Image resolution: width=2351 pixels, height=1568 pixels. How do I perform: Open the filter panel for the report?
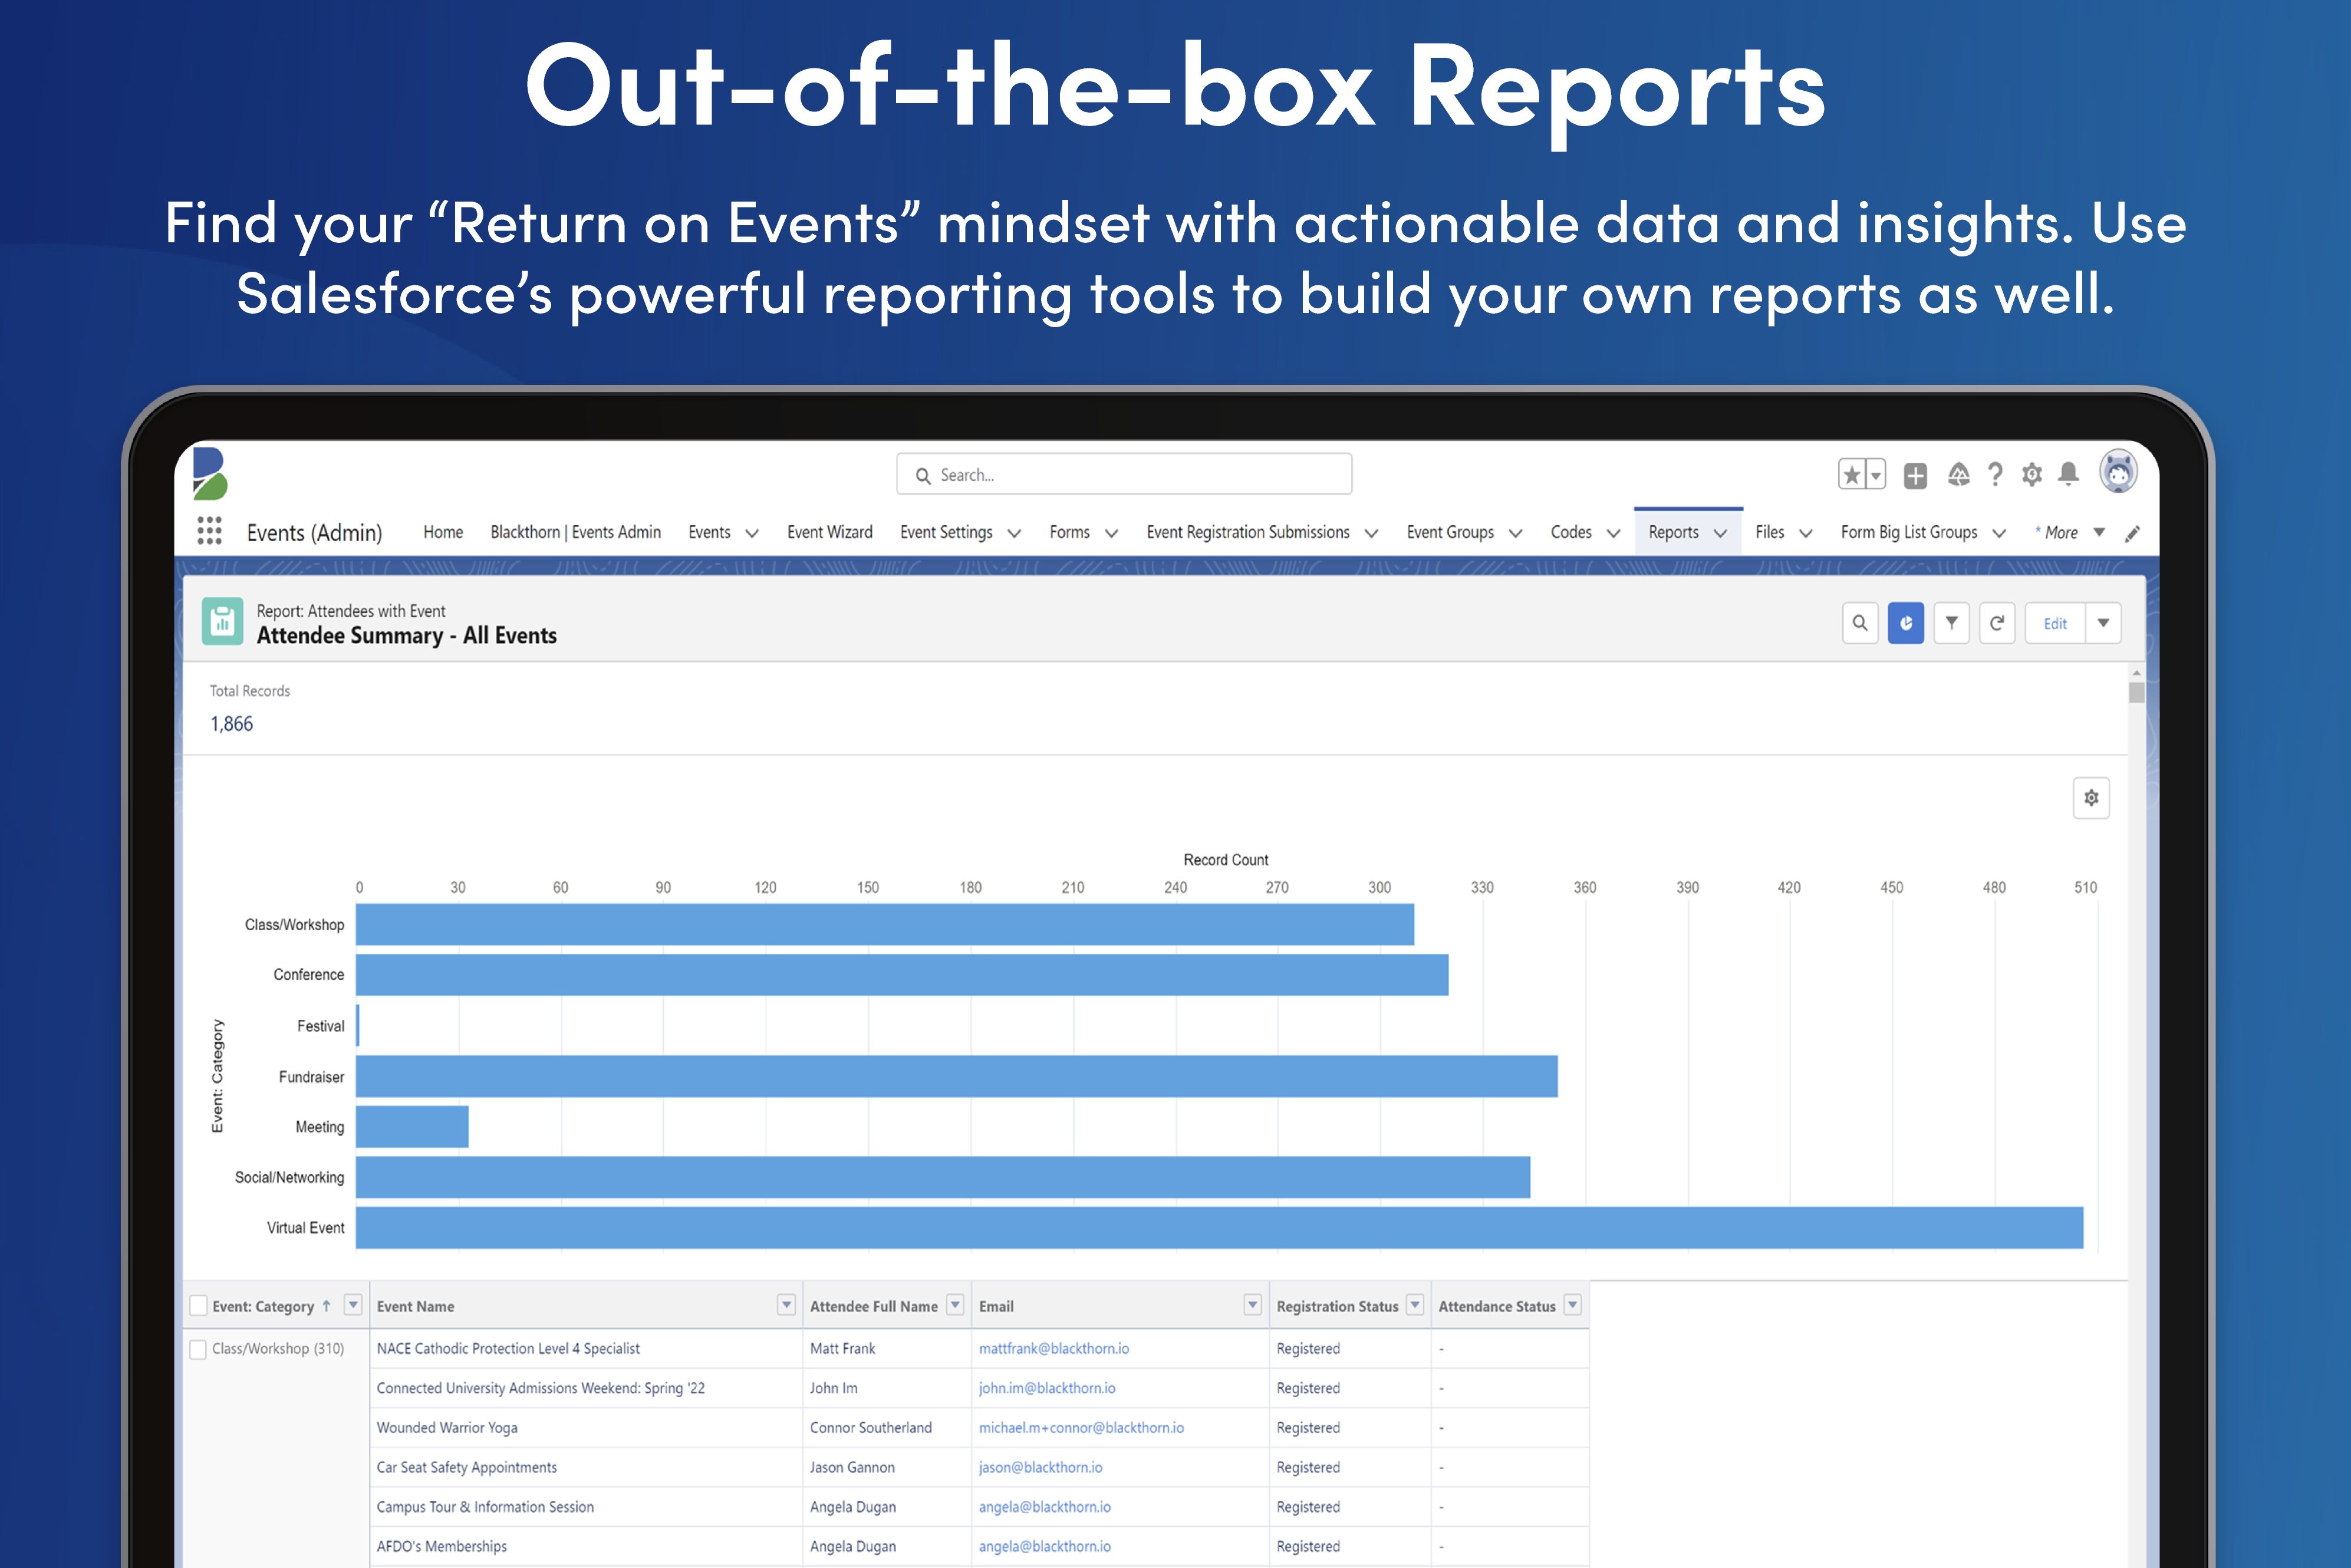1952,622
